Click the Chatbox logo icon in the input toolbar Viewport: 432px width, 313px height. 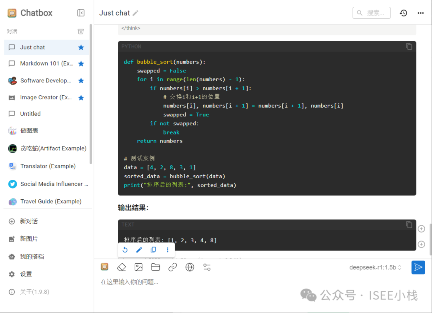point(105,267)
